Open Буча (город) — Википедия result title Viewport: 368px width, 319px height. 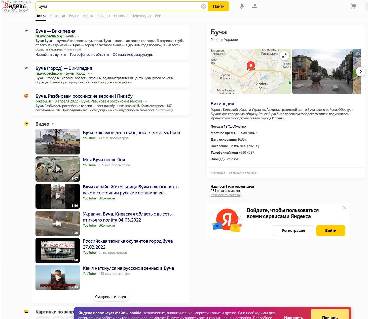coord(64,68)
